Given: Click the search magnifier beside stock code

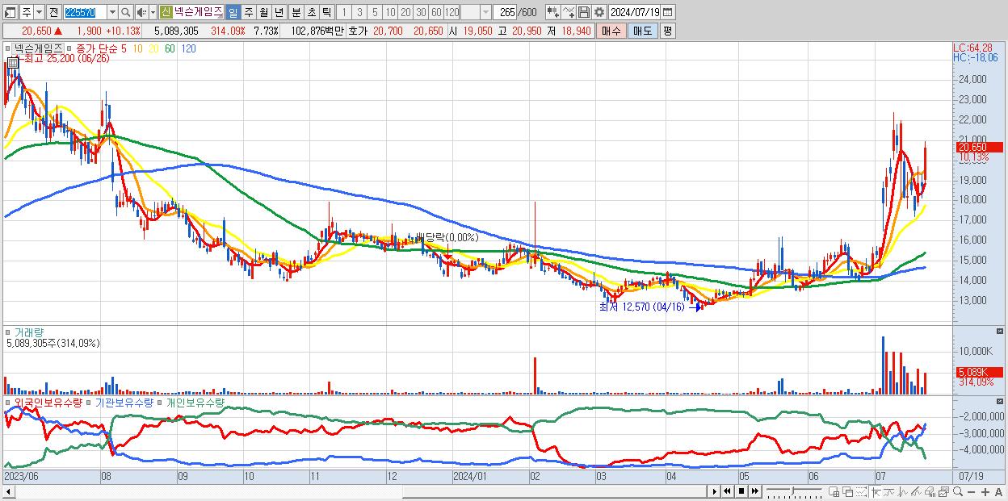Looking at the screenshot, I should (125, 12).
